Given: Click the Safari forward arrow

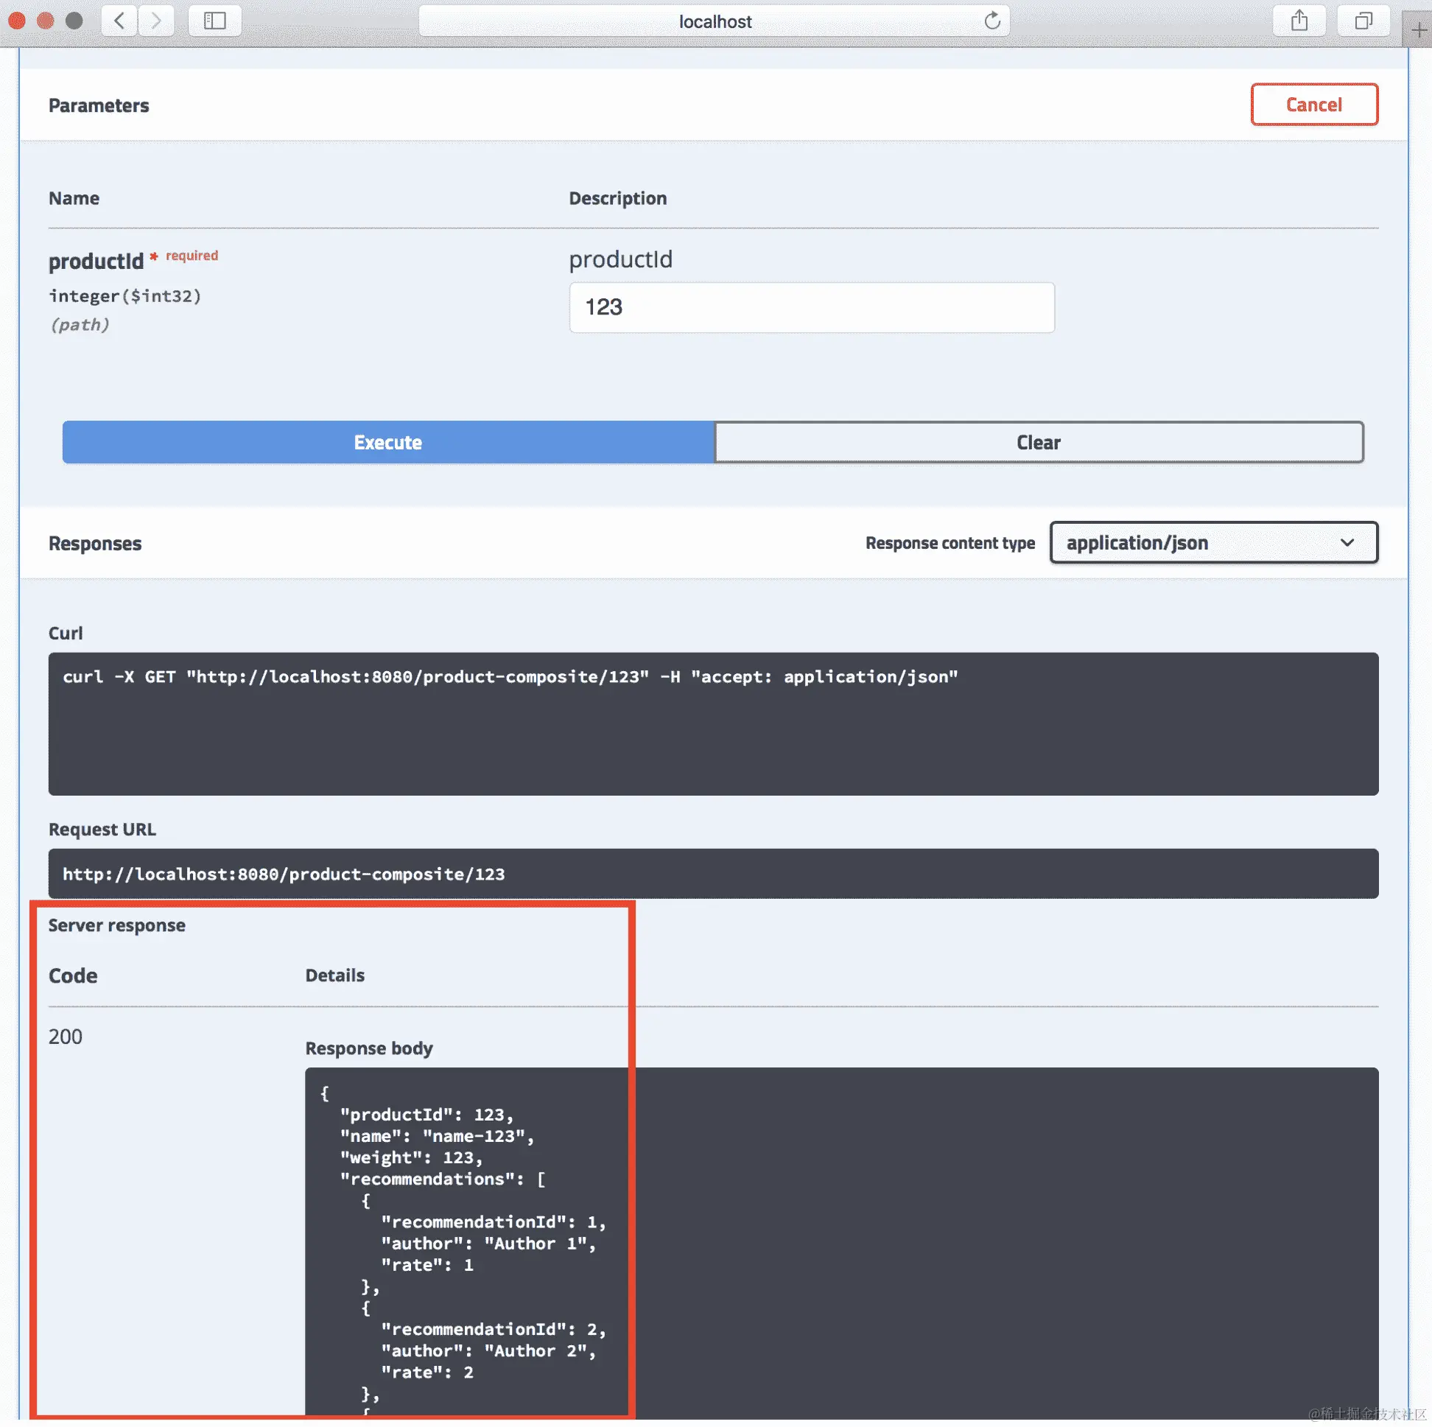Looking at the screenshot, I should (x=155, y=21).
